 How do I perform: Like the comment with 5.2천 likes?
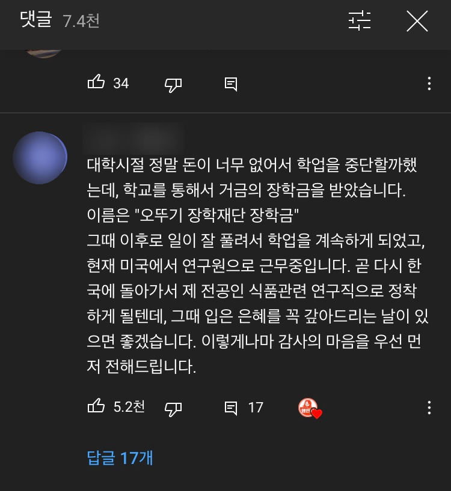[x=96, y=406]
